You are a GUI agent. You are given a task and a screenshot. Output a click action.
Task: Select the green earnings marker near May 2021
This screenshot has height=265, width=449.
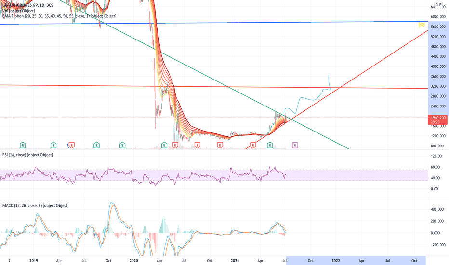pyautogui.click(x=270, y=145)
